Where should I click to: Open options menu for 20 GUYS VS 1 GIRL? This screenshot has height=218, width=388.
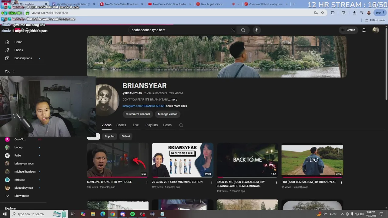[212, 183]
